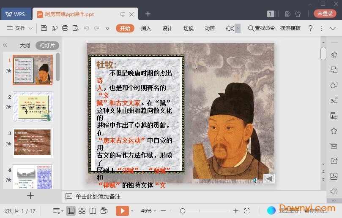Open the picture icon in right sidebar
Screen dimensions: 342x218
tap(334, 176)
